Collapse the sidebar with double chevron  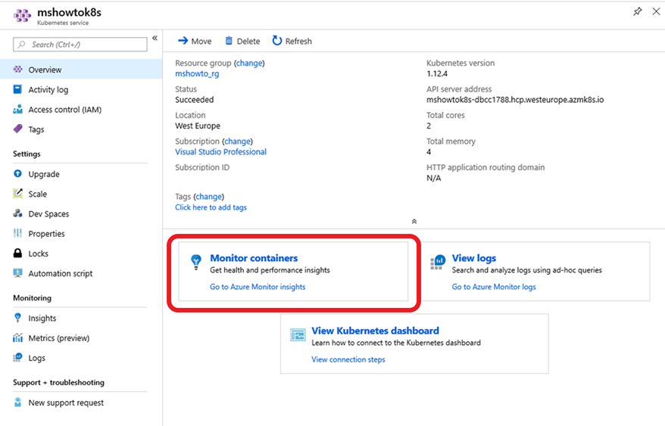(x=155, y=38)
